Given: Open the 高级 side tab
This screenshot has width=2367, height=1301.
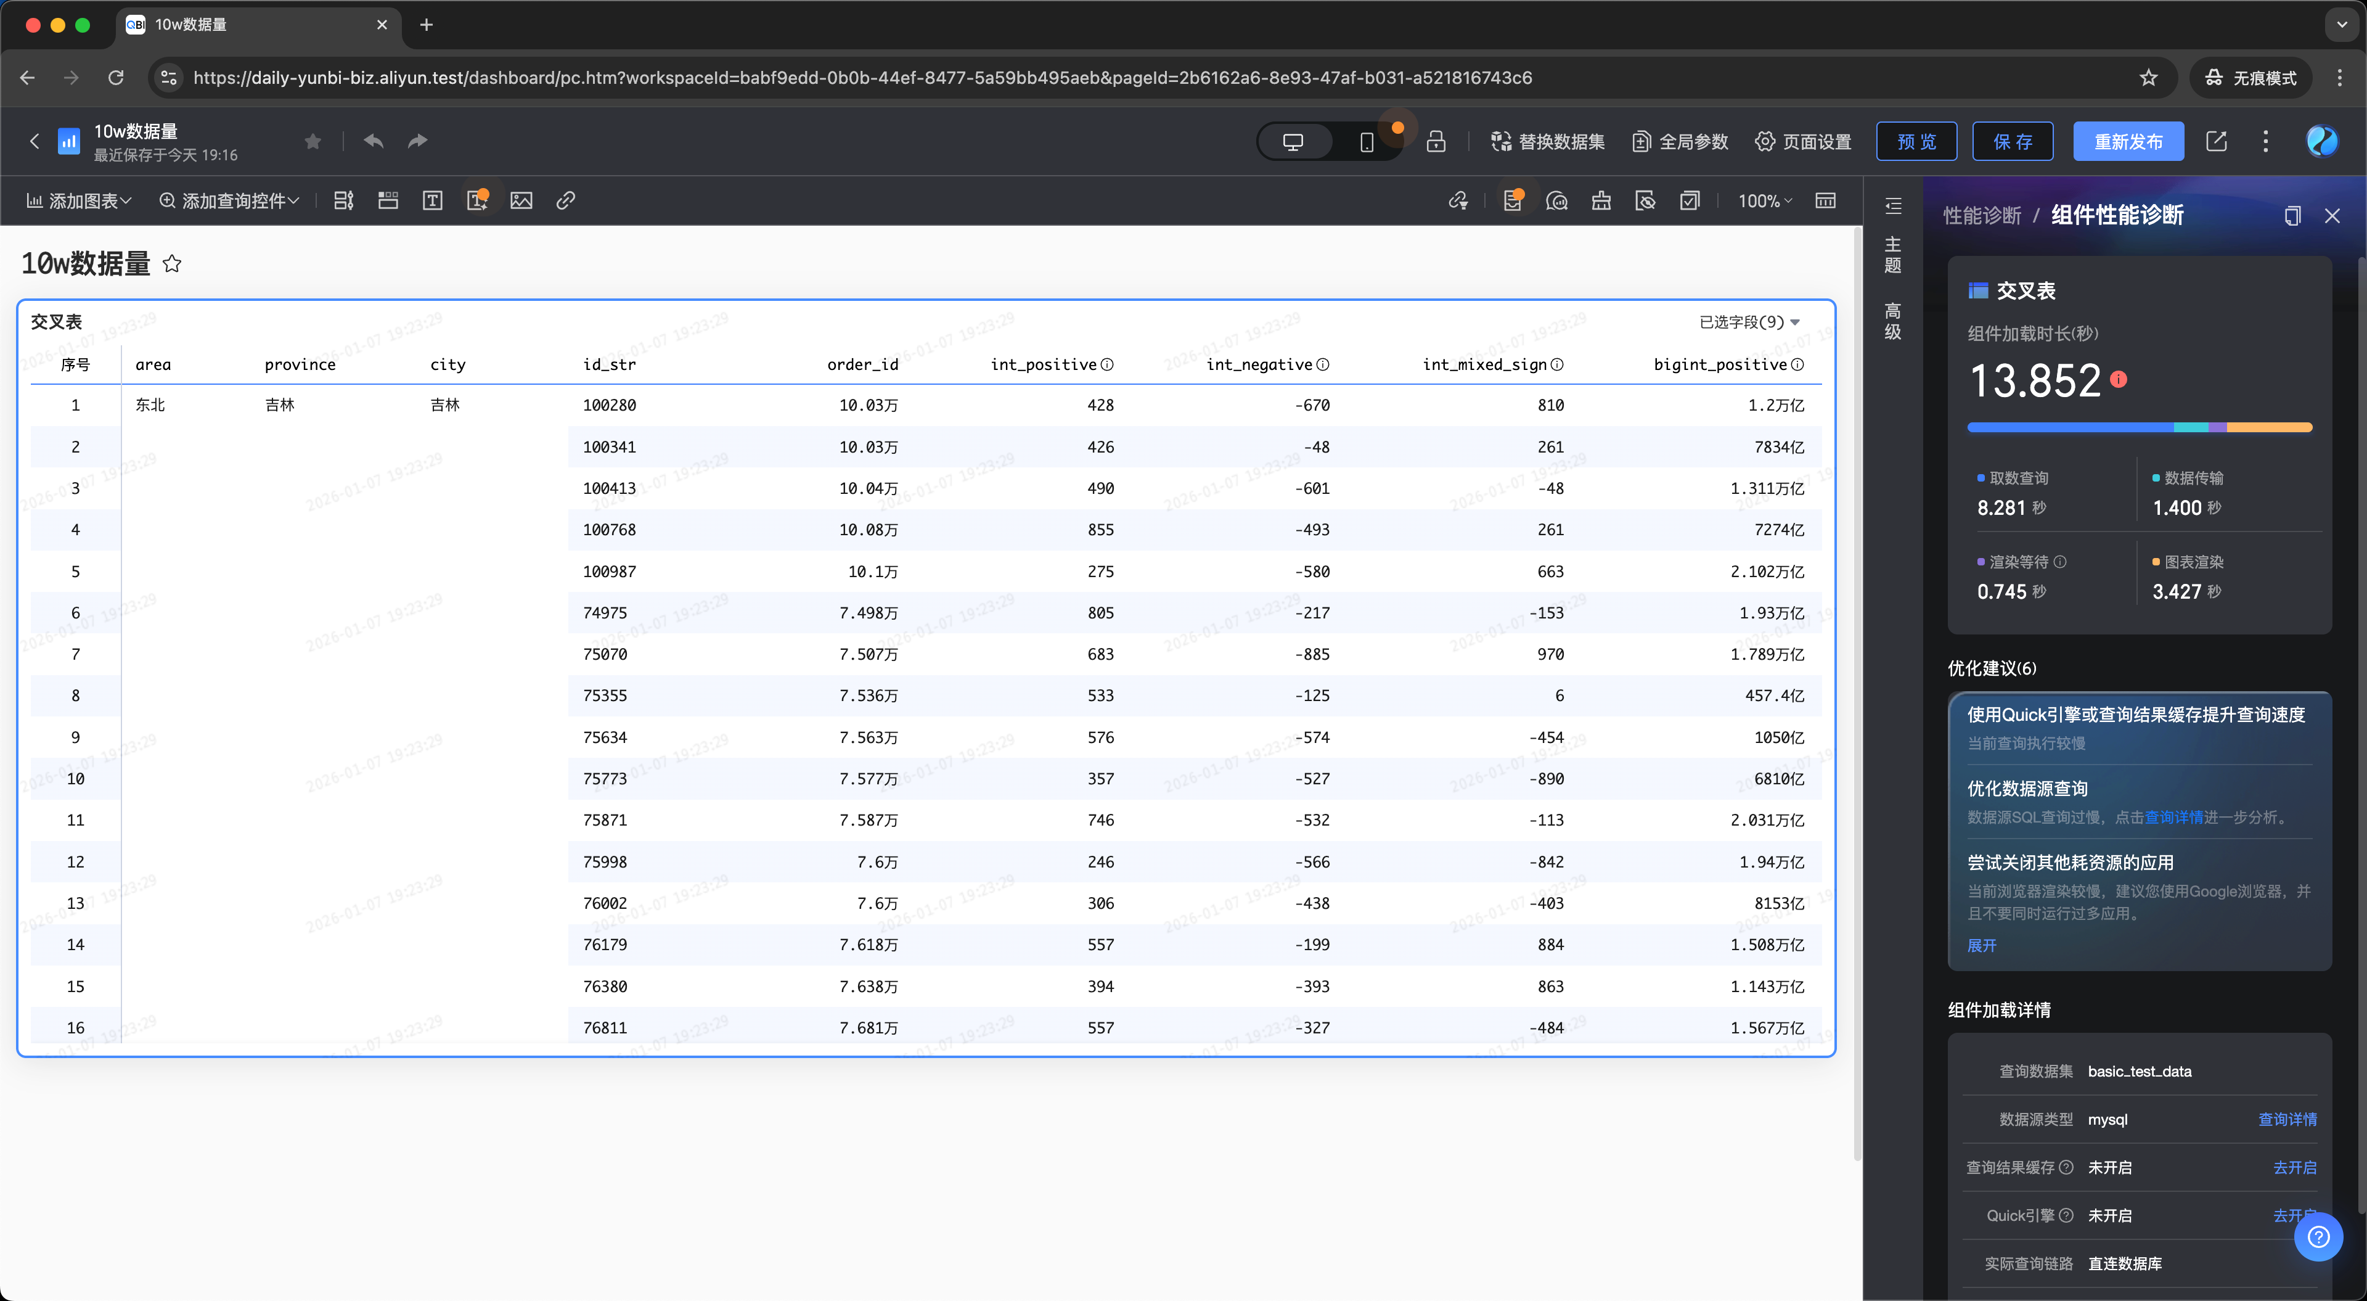Looking at the screenshot, I should point(1893,321).
